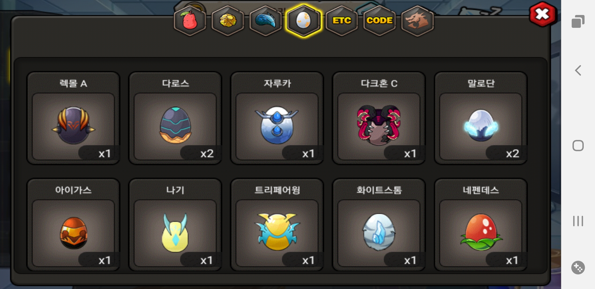Screen dimensions: 595x289
Task: Open the game tools controller icon
Action: 578,268
